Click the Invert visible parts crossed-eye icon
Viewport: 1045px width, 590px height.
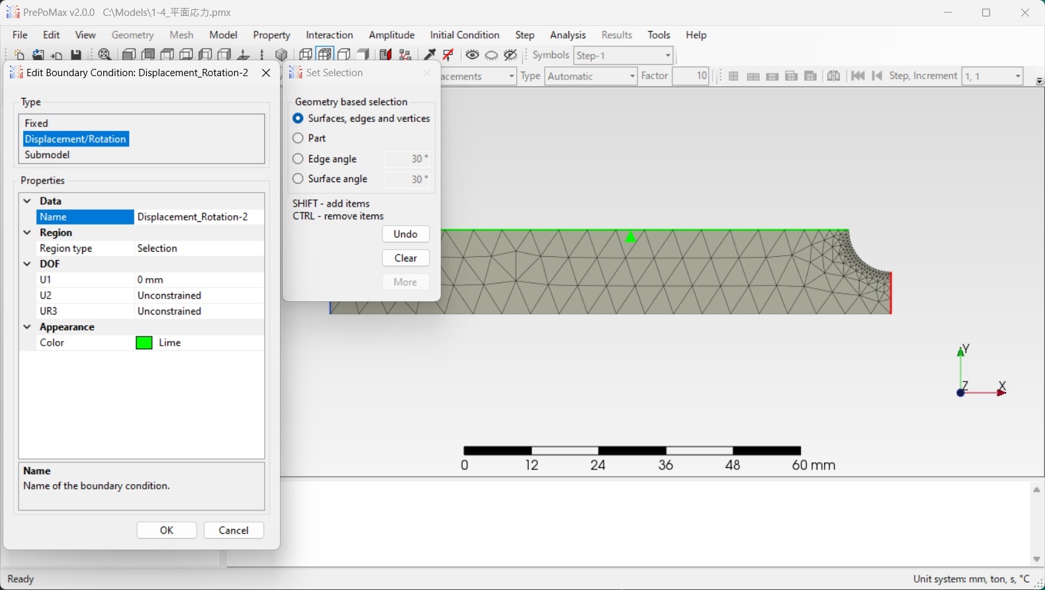[x=510, y=55]
